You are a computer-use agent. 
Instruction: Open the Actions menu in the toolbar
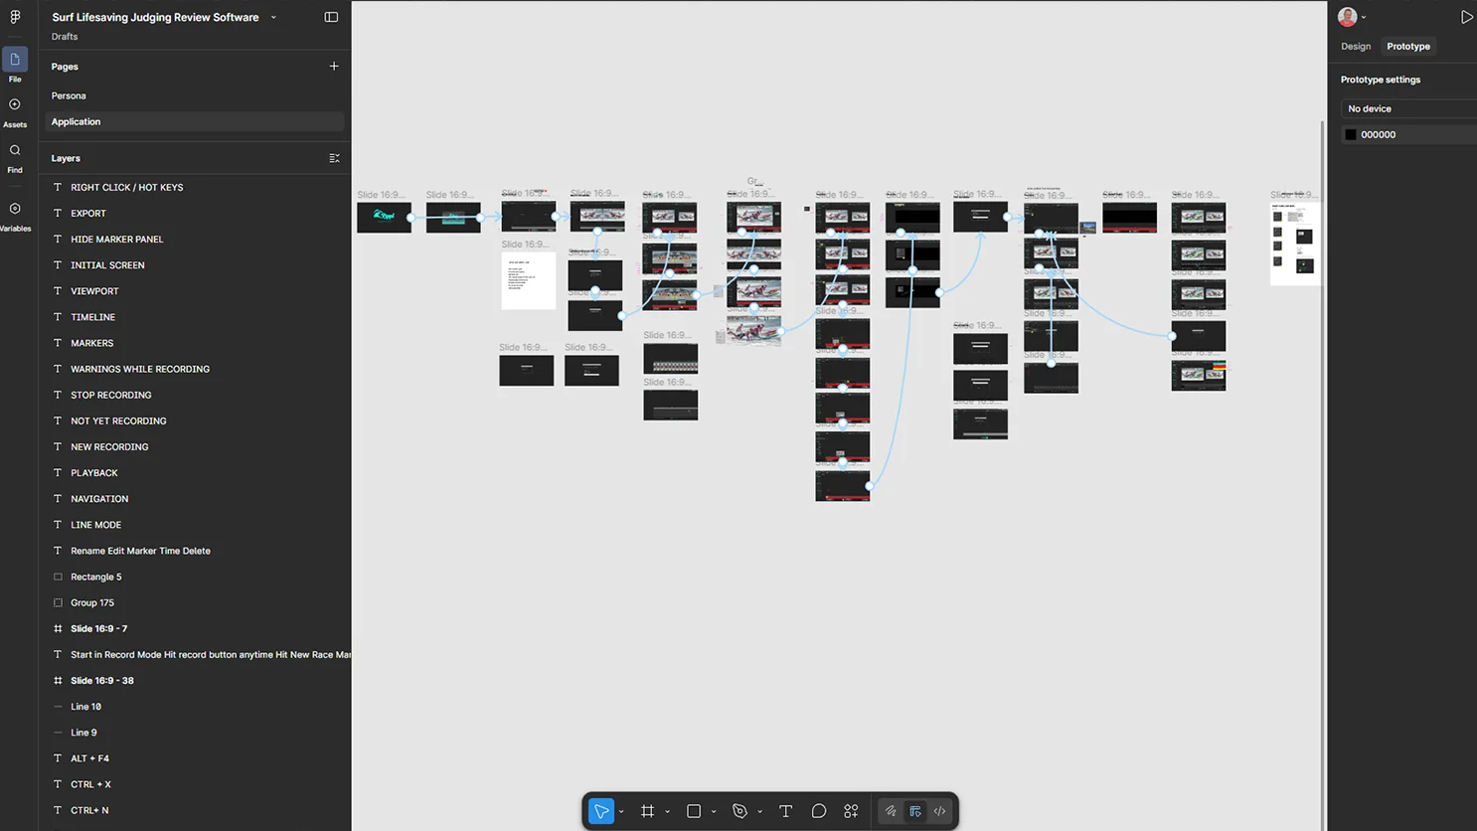pyautogui.click(x=851, y=811)
